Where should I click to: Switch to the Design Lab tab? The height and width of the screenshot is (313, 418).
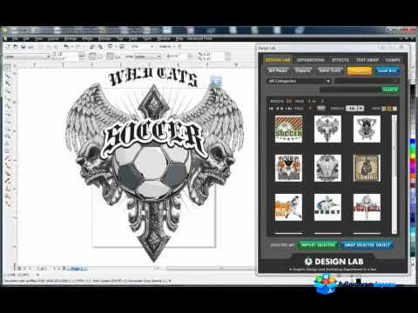(278, 60)
